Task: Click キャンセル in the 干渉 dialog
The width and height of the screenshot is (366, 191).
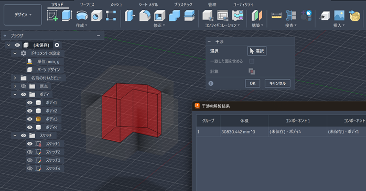Action: coord(277,83)
